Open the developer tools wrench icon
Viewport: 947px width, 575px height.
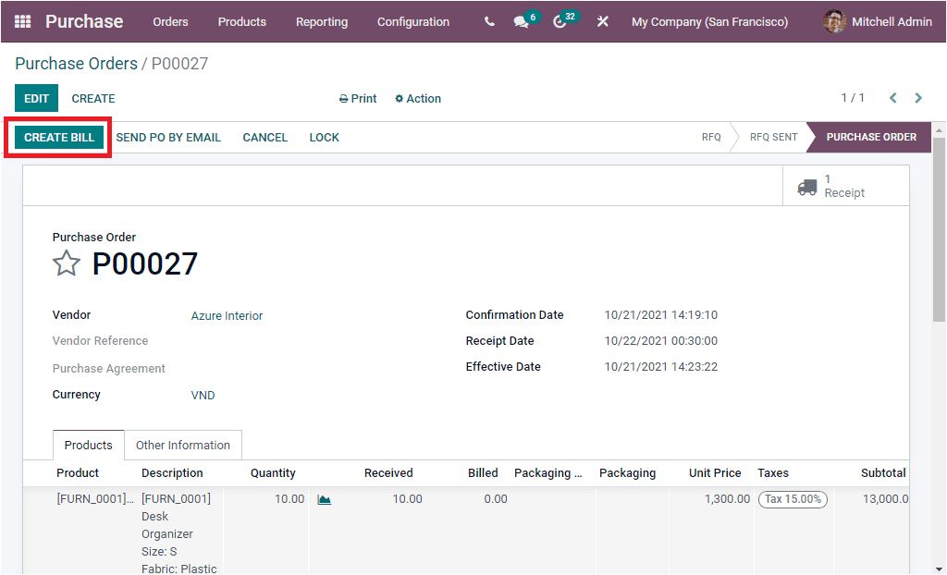click(x=602, y=21)
